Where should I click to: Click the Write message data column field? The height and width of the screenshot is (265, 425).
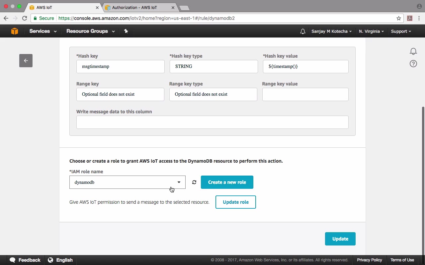pyautogui.click(x=212, y=122)
